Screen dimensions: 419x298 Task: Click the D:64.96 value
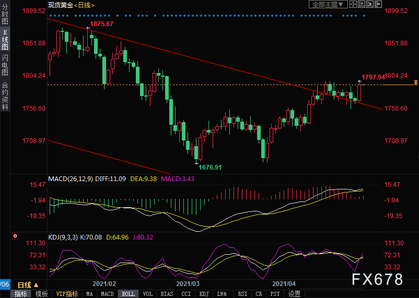(x=118, y=237)
